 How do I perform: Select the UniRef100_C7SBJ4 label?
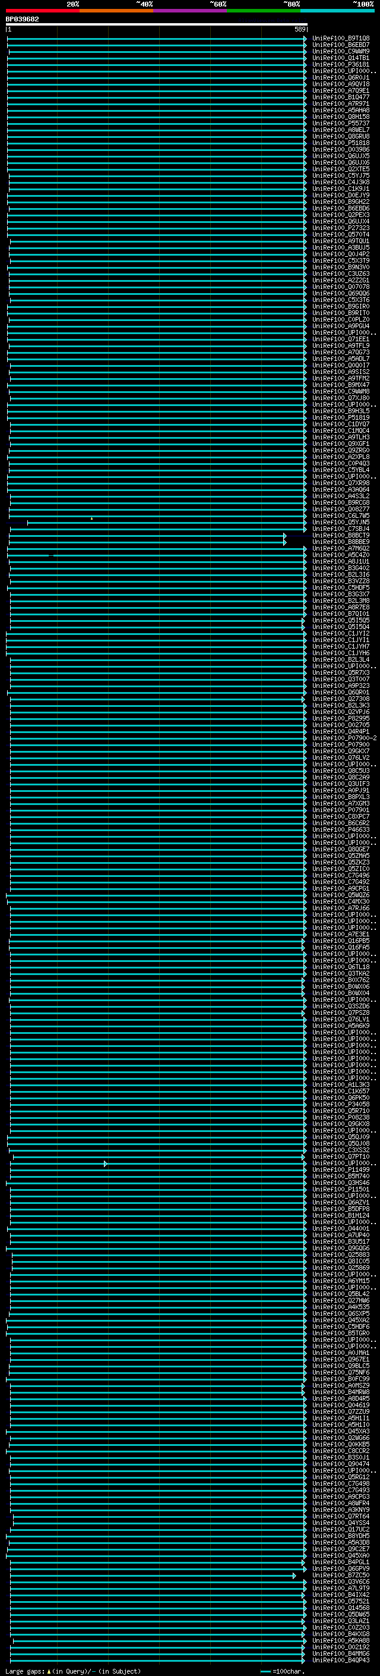[340, 529]
